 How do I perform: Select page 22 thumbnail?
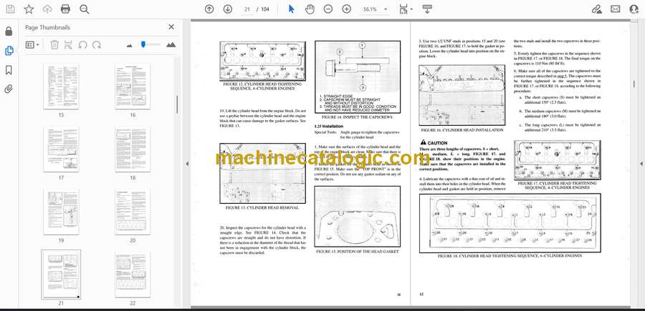point(133,275)
